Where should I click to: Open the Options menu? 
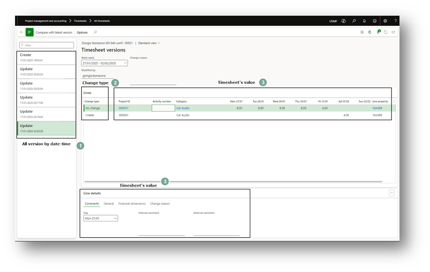[82, 32]
